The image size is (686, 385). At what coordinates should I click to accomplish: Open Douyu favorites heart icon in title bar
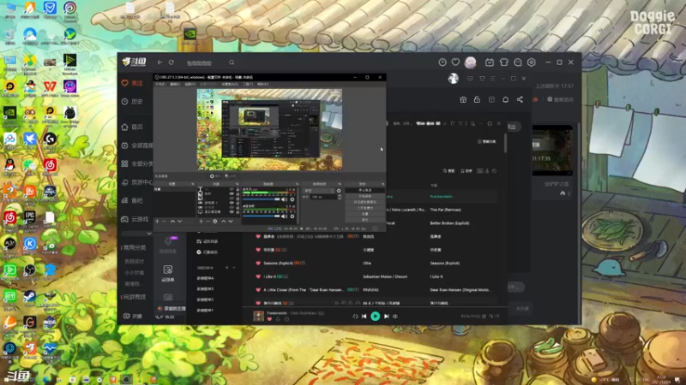pos(455,62)
